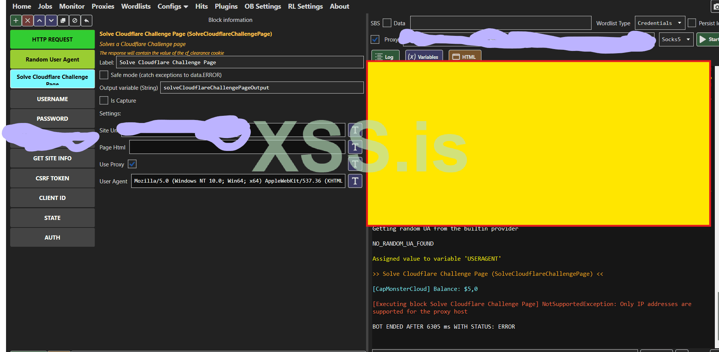Delete the selected block with the X icon

pos(28,20)
